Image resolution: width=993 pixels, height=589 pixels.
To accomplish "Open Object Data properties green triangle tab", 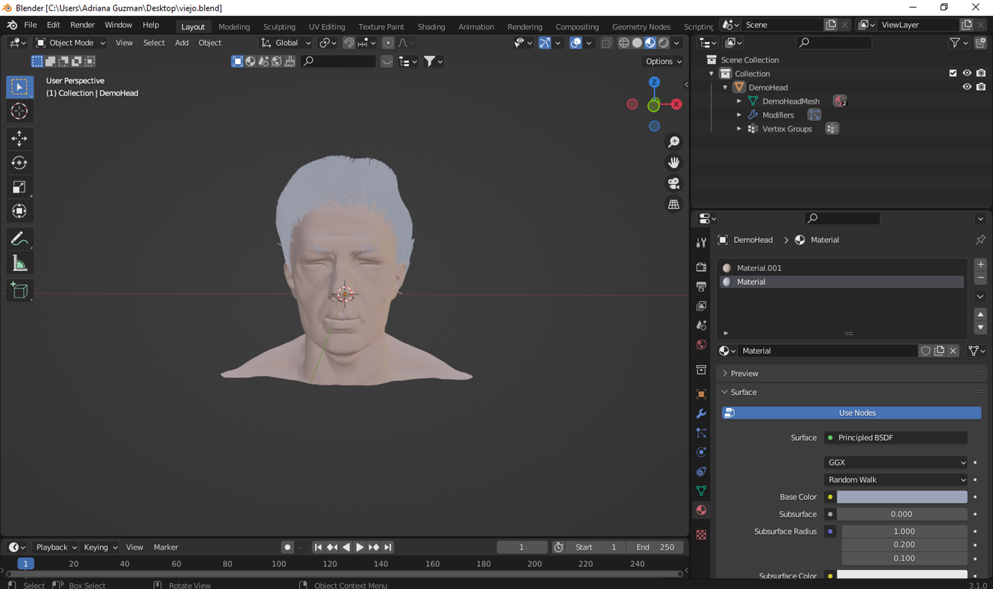I will click(x=701, y=490).
